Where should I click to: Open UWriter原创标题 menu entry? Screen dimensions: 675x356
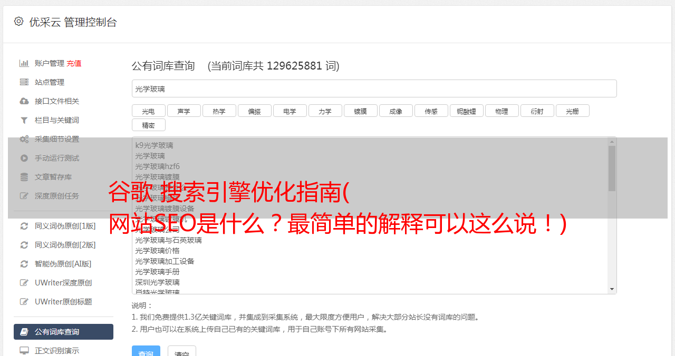click(x=63, y=302)
